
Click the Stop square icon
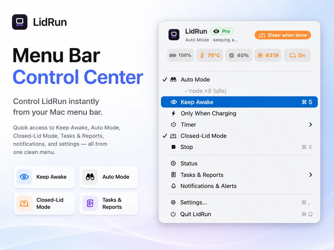click(173, 147)
